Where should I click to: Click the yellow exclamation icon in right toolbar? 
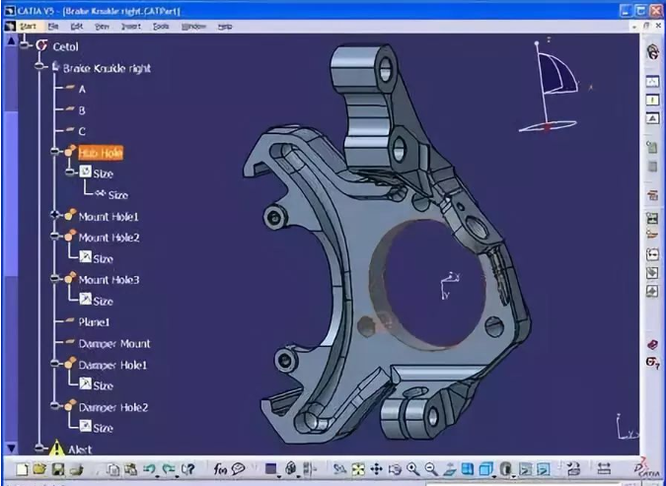(652, 101)
